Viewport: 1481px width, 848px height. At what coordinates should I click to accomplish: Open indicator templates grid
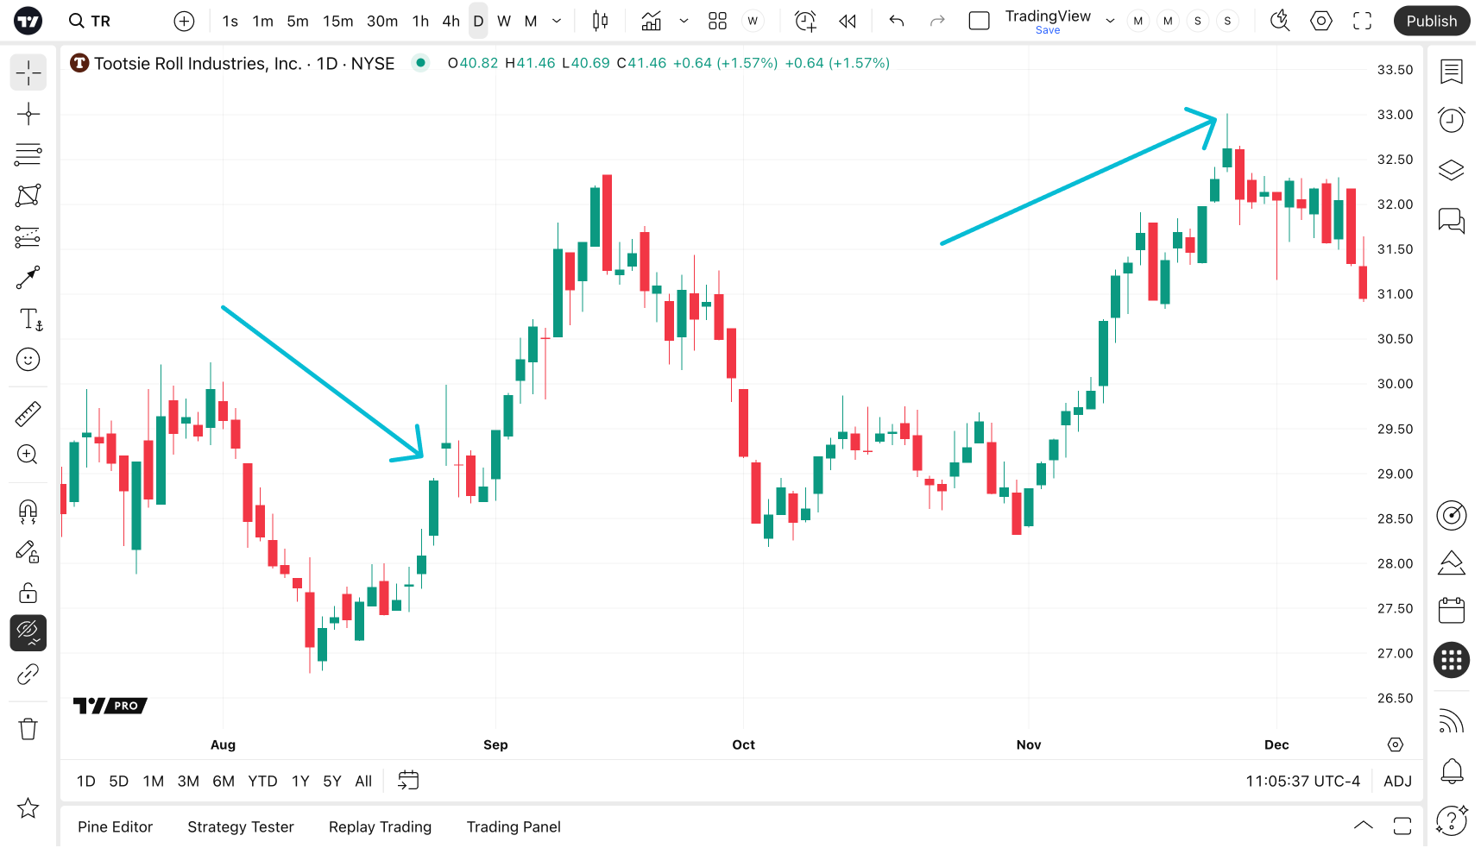(717, 21)
